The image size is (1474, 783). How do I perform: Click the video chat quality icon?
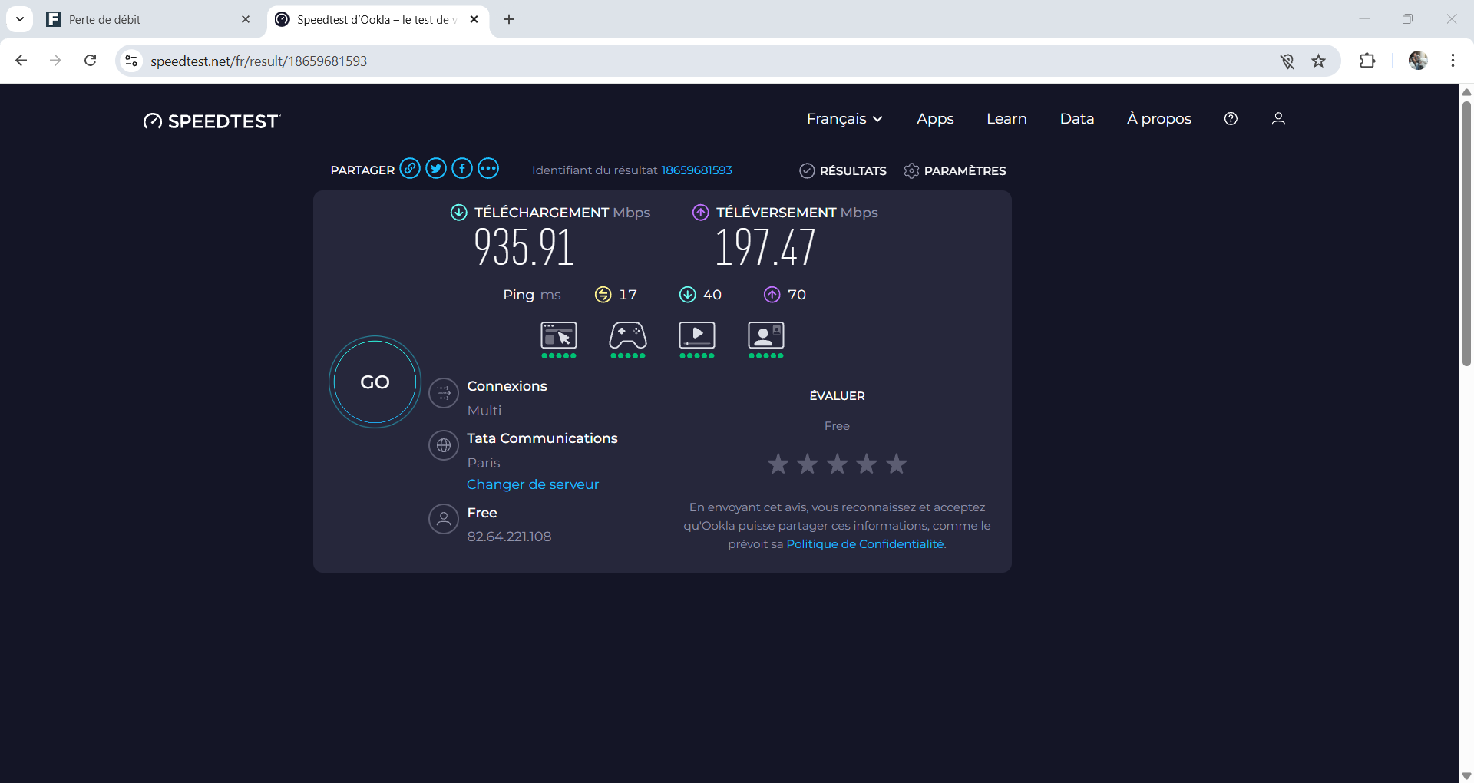[766, 336]
